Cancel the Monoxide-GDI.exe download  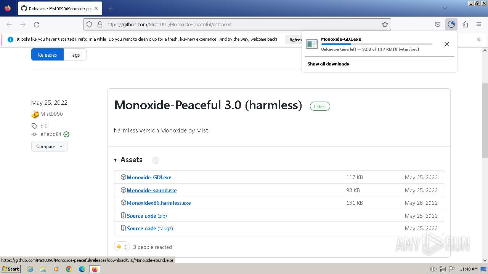[447, 44]
